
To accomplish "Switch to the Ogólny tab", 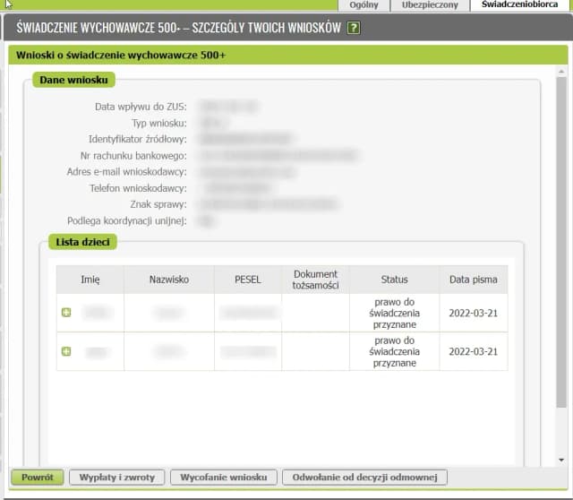I will click(x=363, y=5).
